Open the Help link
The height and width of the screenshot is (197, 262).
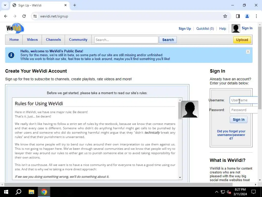pos(223,29)
